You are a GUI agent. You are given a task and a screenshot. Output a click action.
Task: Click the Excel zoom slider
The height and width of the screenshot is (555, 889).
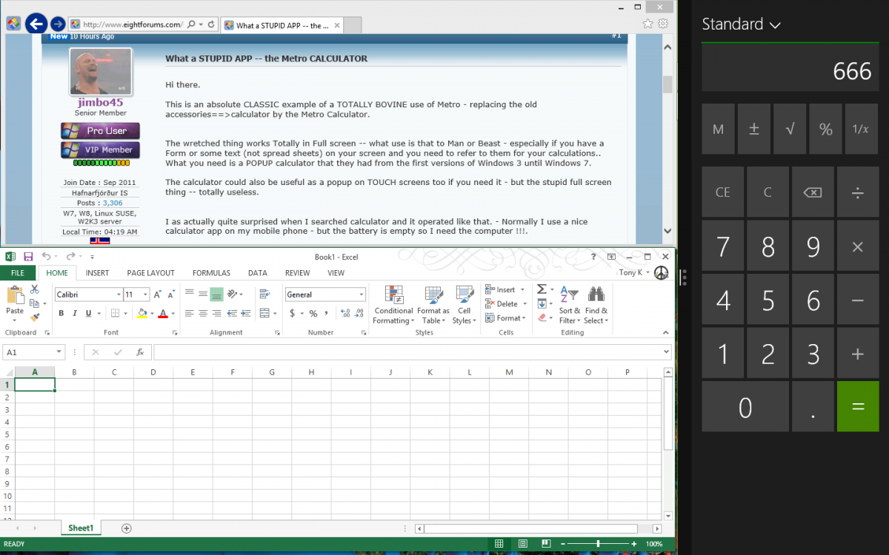pos(598,544)
